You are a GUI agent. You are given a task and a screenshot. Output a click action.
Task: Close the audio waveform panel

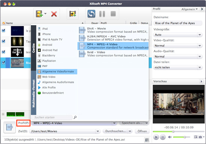pyautogui.click(x=3, y=114)
